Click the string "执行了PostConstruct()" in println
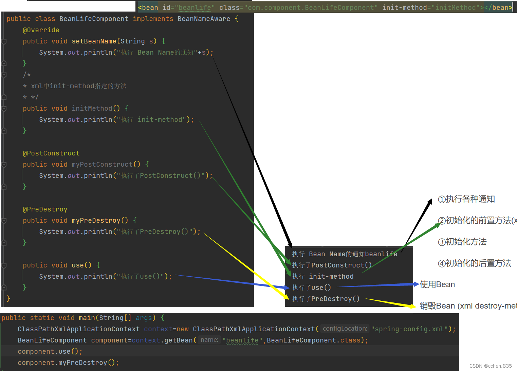The height and width of the screenshot is (371, 517). click(x=161, y=176)
